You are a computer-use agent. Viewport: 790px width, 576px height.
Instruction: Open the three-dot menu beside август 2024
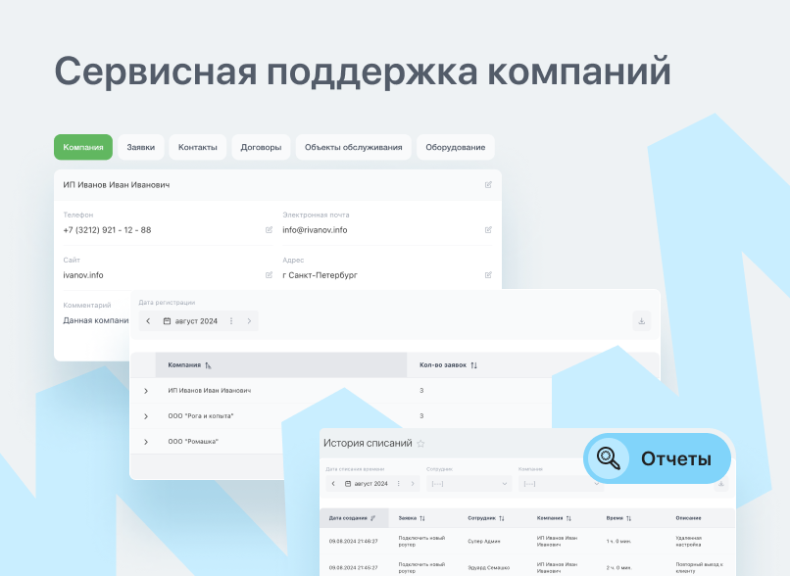[231, 320]
